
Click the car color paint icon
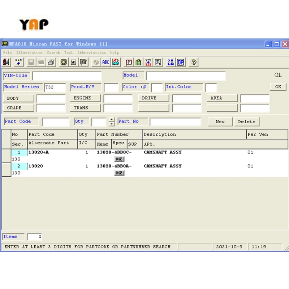pos(116,62)
